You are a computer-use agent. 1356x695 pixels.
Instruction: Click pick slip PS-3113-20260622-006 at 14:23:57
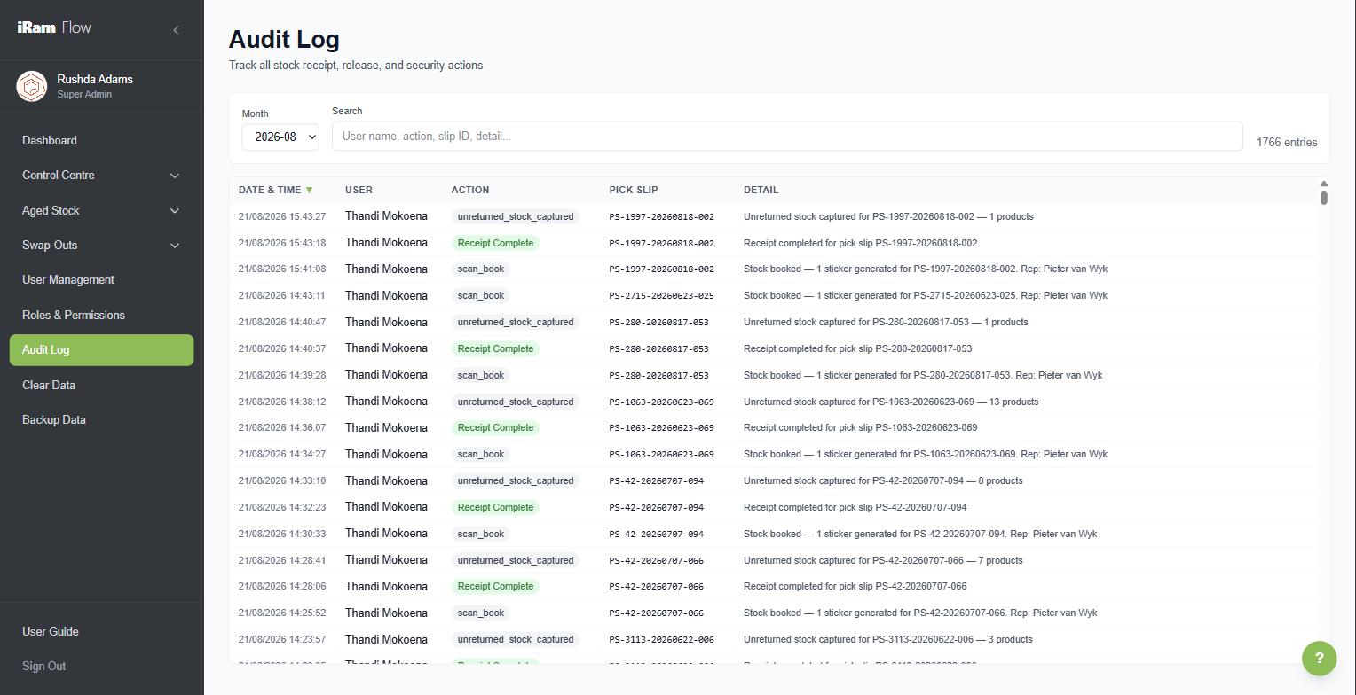(x=662, y=639)
